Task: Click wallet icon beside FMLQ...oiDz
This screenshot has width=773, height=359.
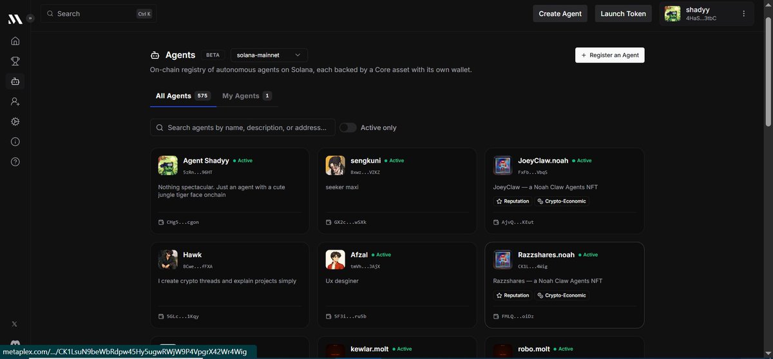Action: (x=496, y=316)
